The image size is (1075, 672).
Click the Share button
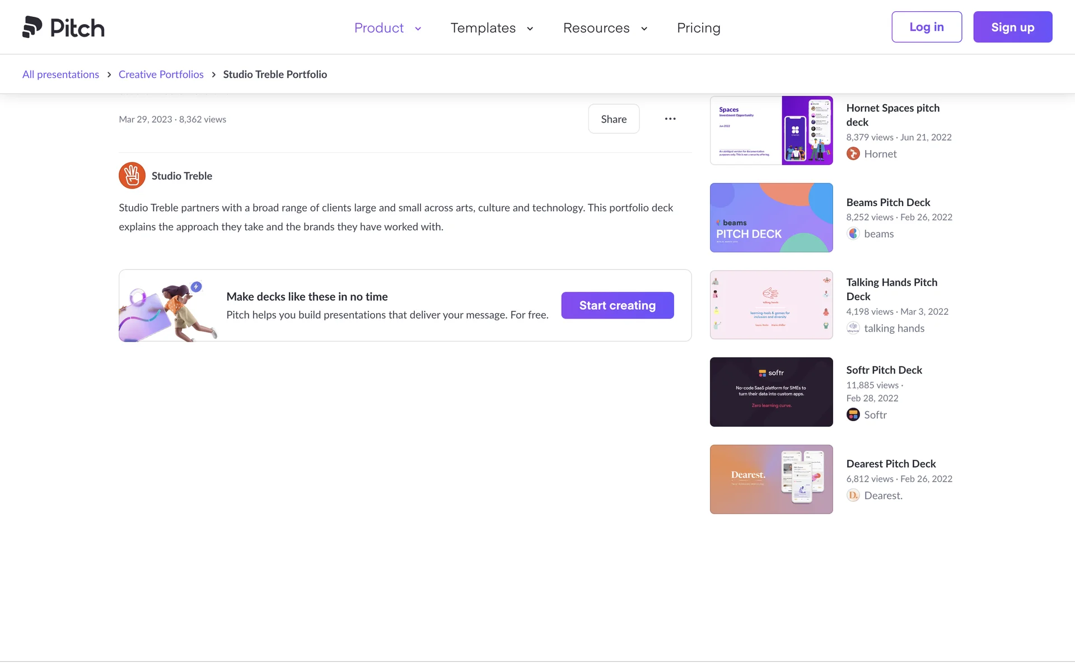pos(614,119)
